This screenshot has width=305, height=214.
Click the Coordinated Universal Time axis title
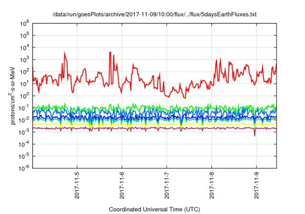pyautogui.click(x=154, y=210)
